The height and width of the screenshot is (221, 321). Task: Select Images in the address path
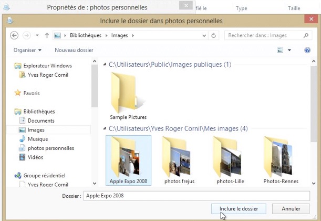[x=120, y=35]
